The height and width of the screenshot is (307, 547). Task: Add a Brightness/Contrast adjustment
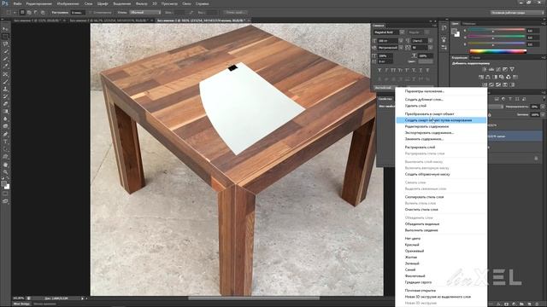point(485,70)
